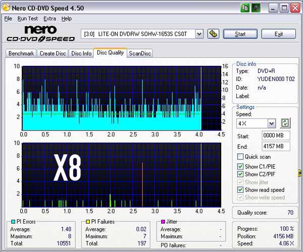This screenshot has width=303, height=252.
Task: Minimize the Nero CD-DVD Speed window
Action: point(273,8)
